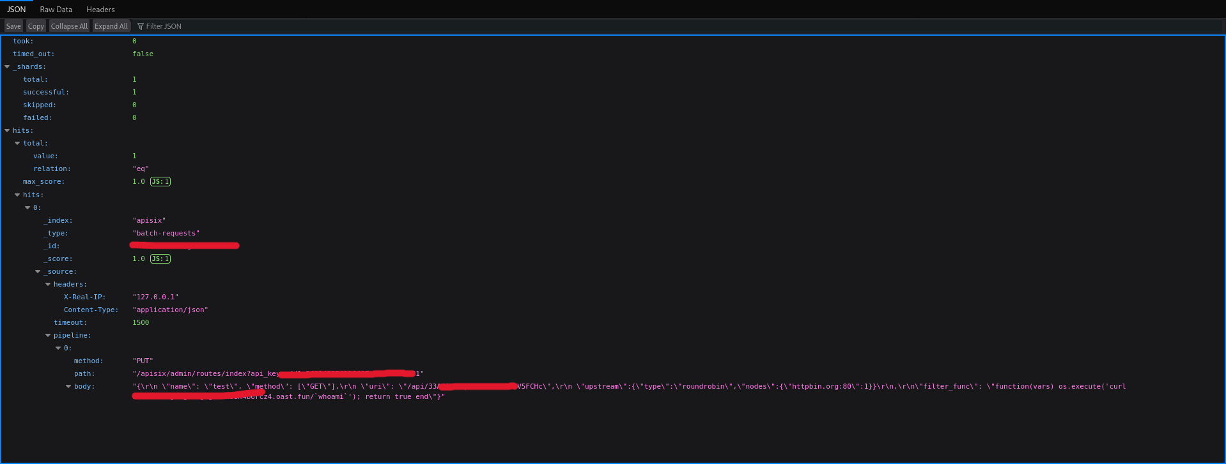The height and width of the screenshot is (464, 1226).
Task: Select the relation value "eq"
Action: coord(141,168)
